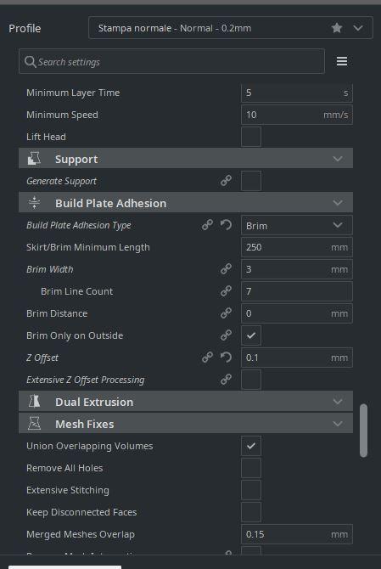Click the link icon next to Brim Width
This screenshot has width=381, height=569.
(226, 269)
